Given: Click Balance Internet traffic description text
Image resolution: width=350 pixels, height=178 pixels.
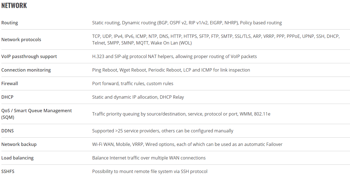Looking at the screenshot, I should [149, 158].
